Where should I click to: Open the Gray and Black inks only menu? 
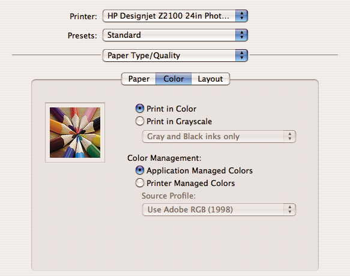point(219,136)
